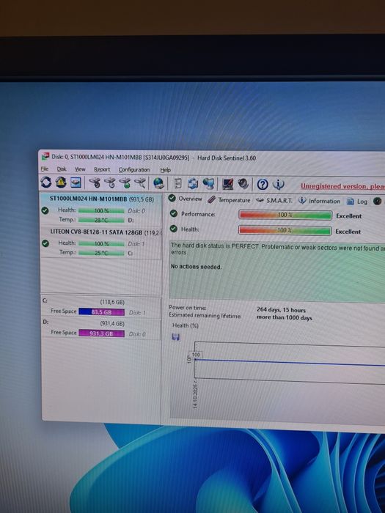Click green check icon of ST1000LM024 disk
The image size is (385, 513).
(45, 211)
